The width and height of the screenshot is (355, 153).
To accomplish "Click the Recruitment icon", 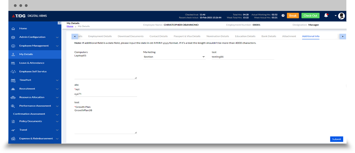I will (13, 89).
